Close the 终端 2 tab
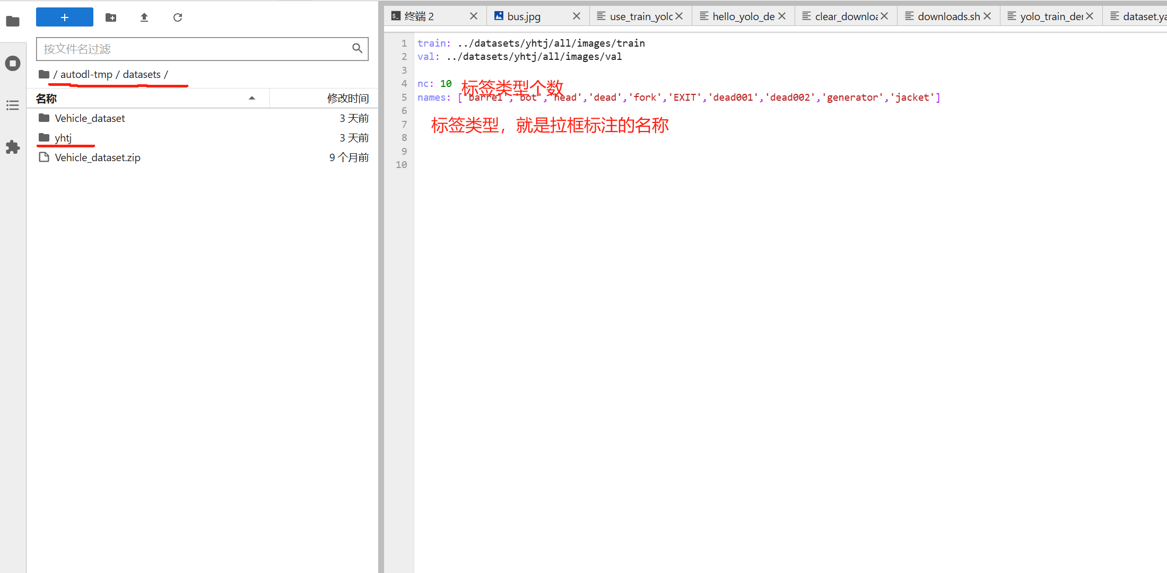This screenshot has width=1167, height=573. (x=474, y=16)
